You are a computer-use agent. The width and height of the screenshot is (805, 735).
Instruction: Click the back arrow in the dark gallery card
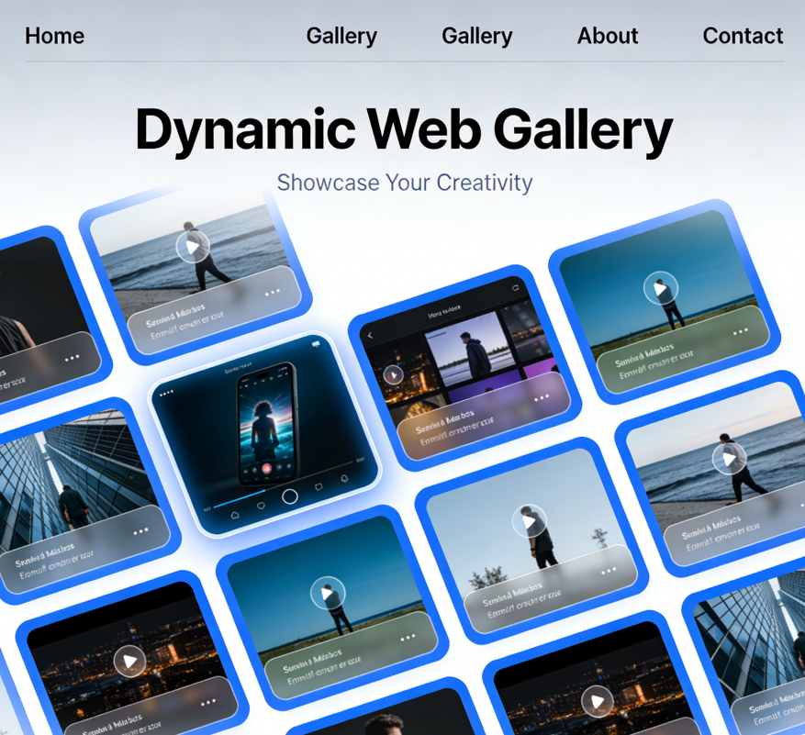pos(371,336)
